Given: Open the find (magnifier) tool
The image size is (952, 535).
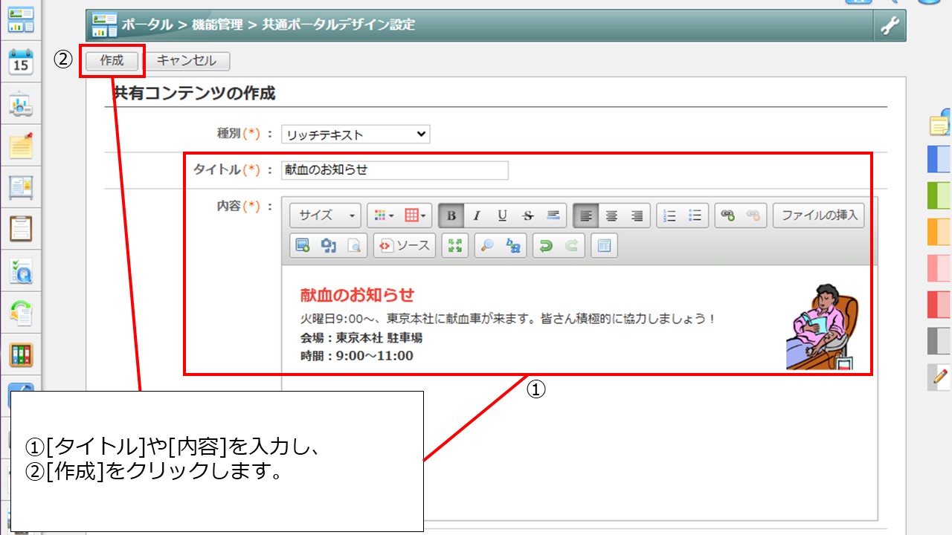Looking at the screenshot, I should pos(488,246).
